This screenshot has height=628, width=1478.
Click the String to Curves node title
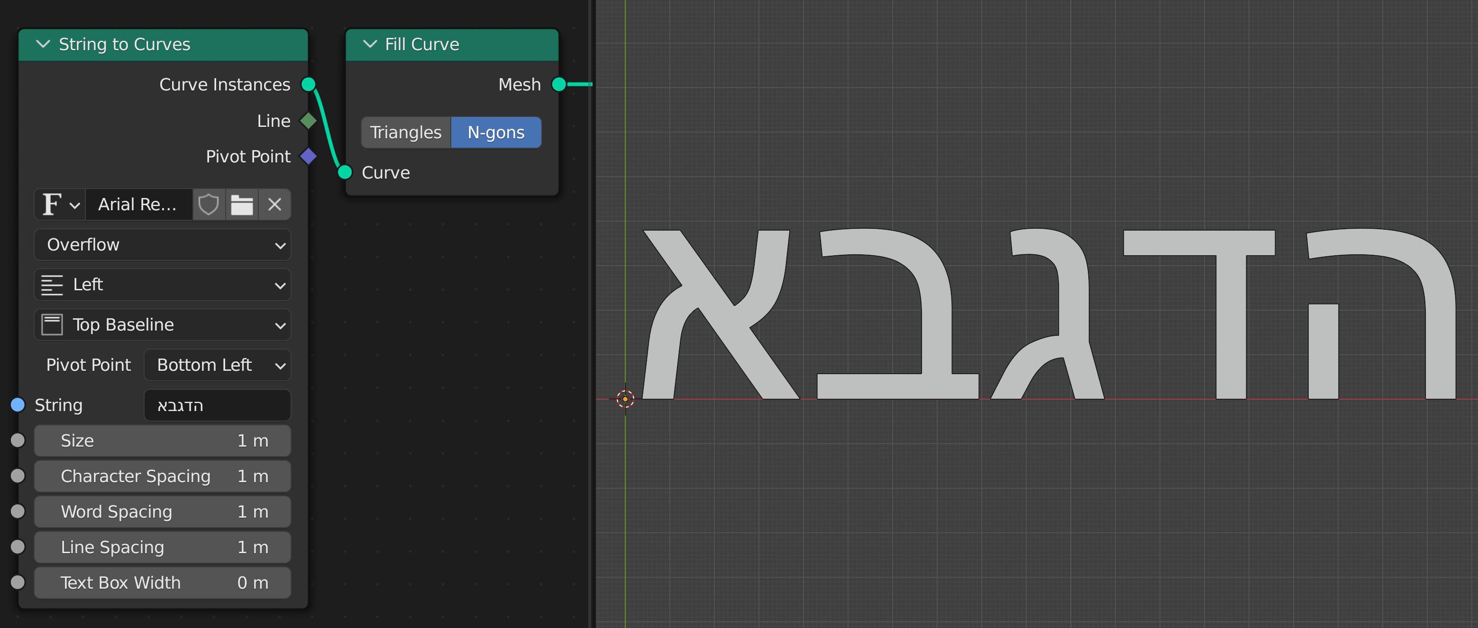click(x=125, y=44)
